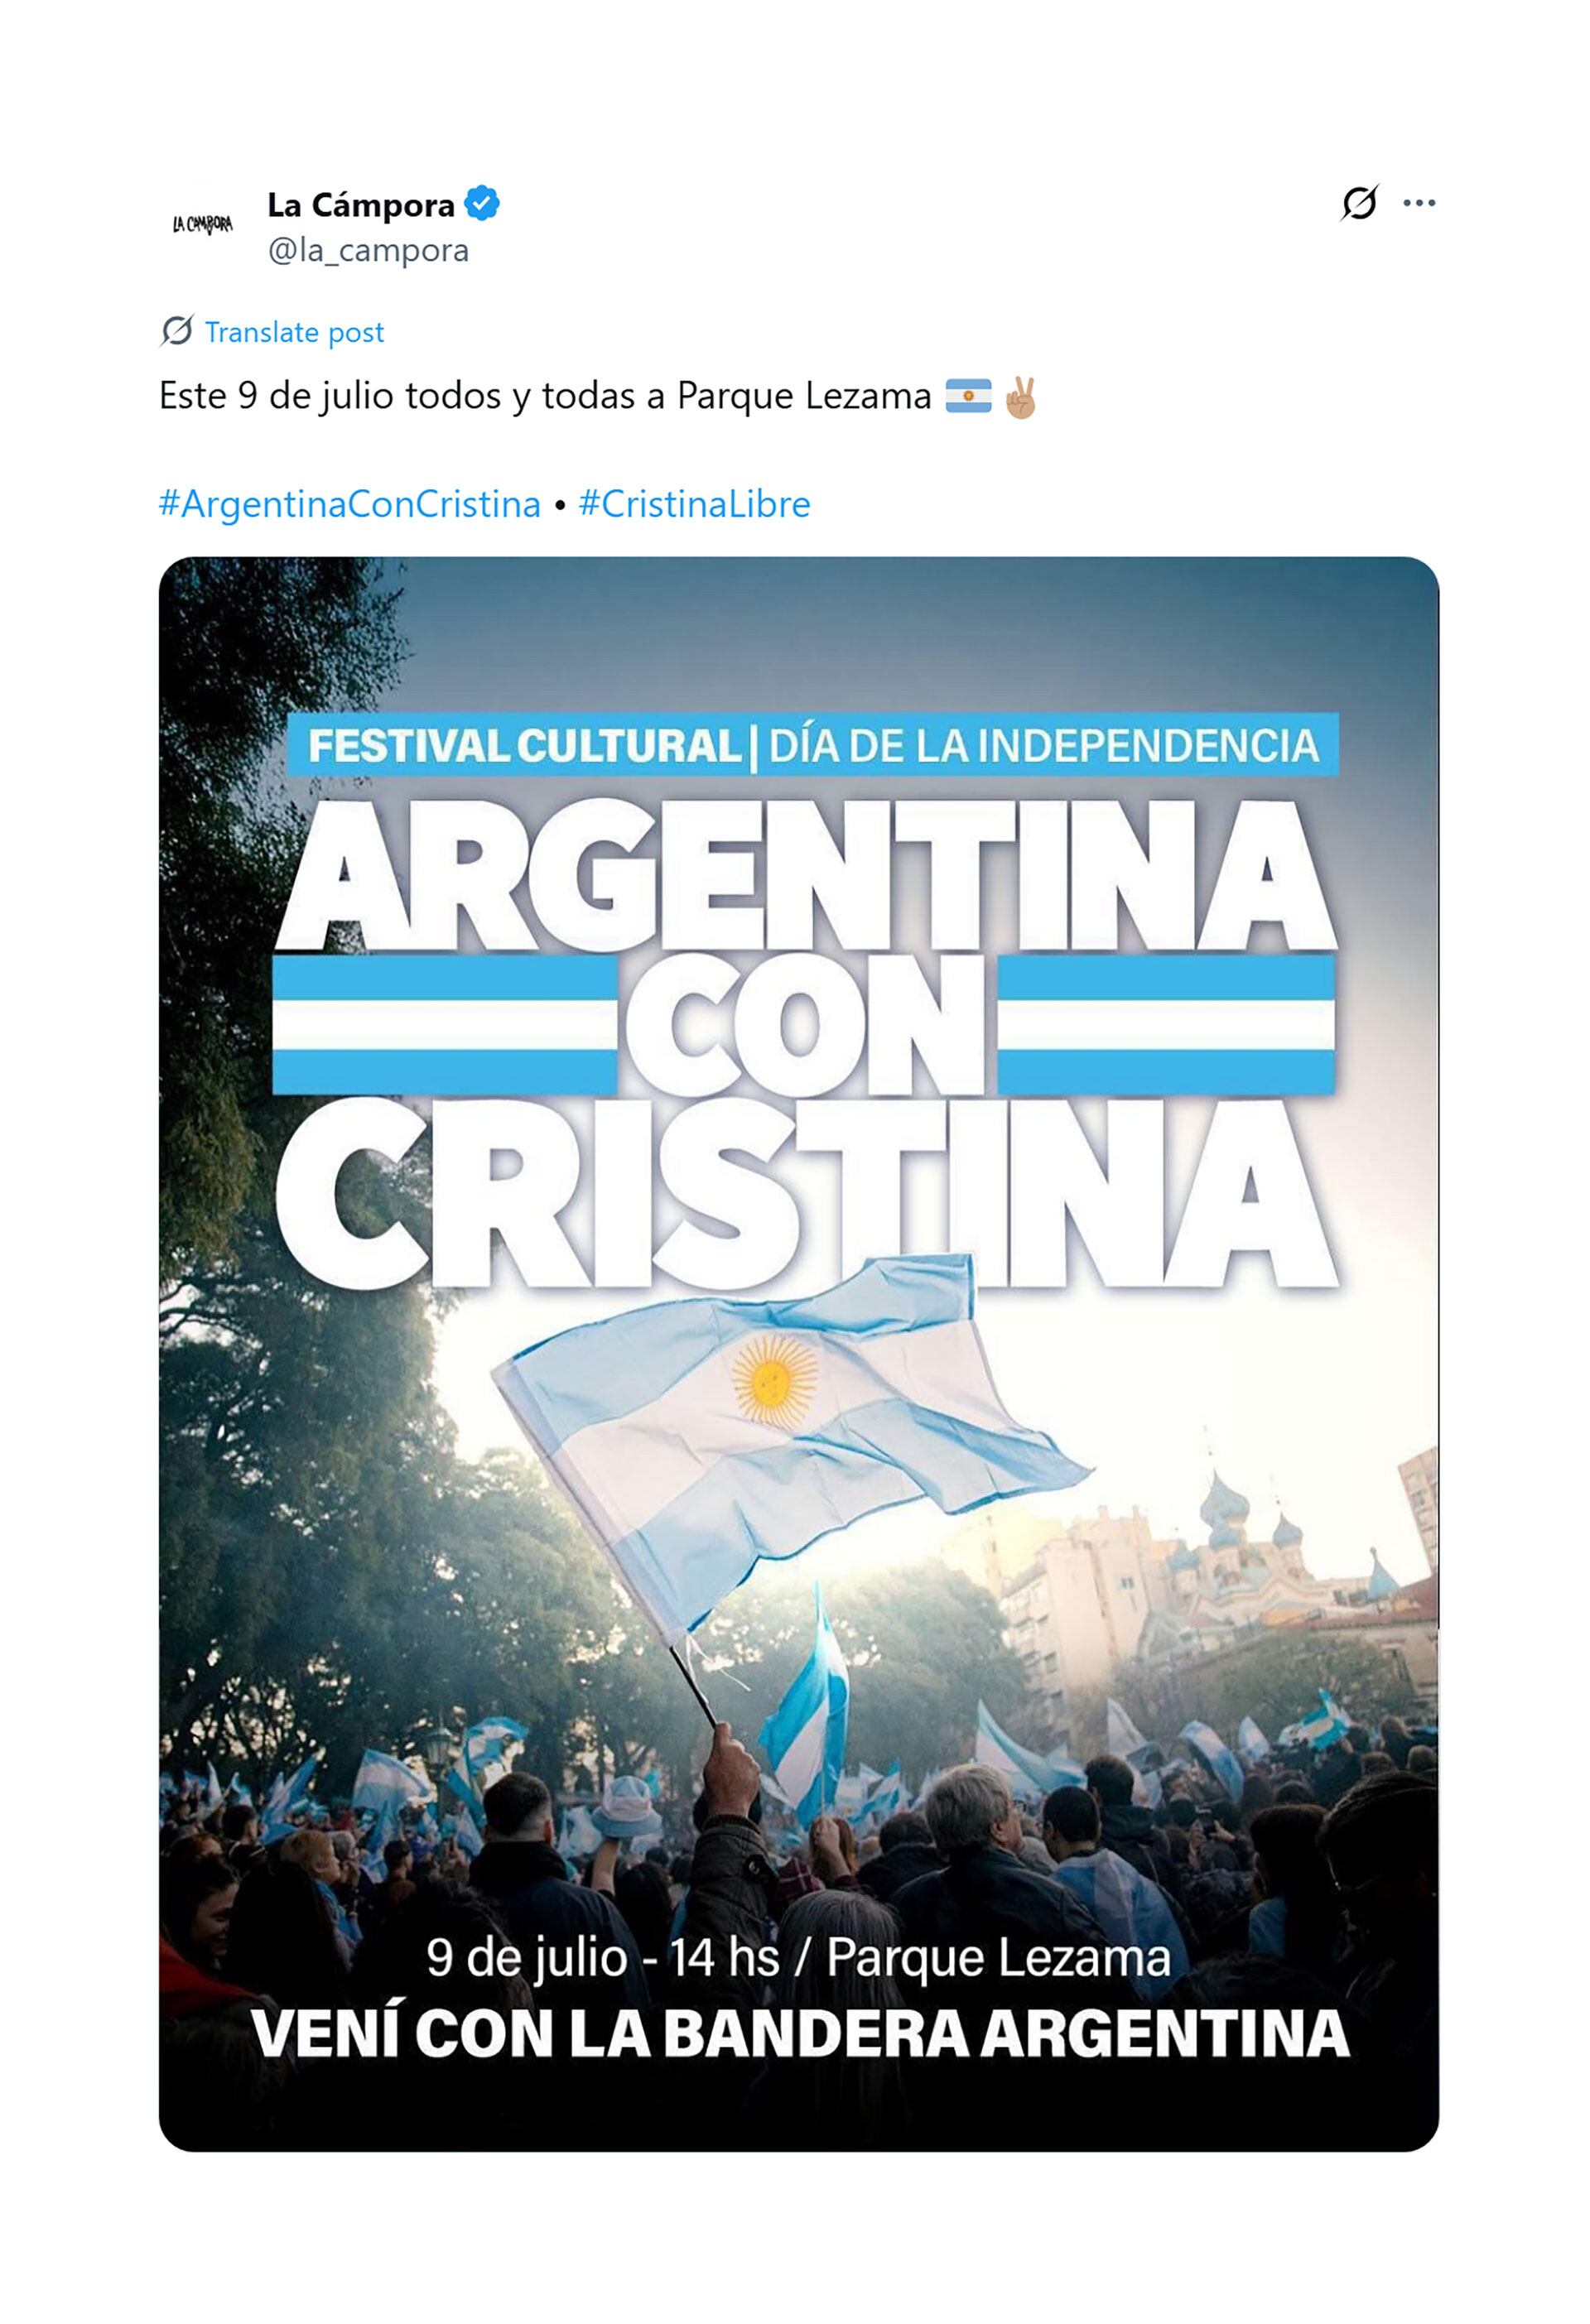Click the verified checkmark next to La Cámpora

tap(483, 205)
